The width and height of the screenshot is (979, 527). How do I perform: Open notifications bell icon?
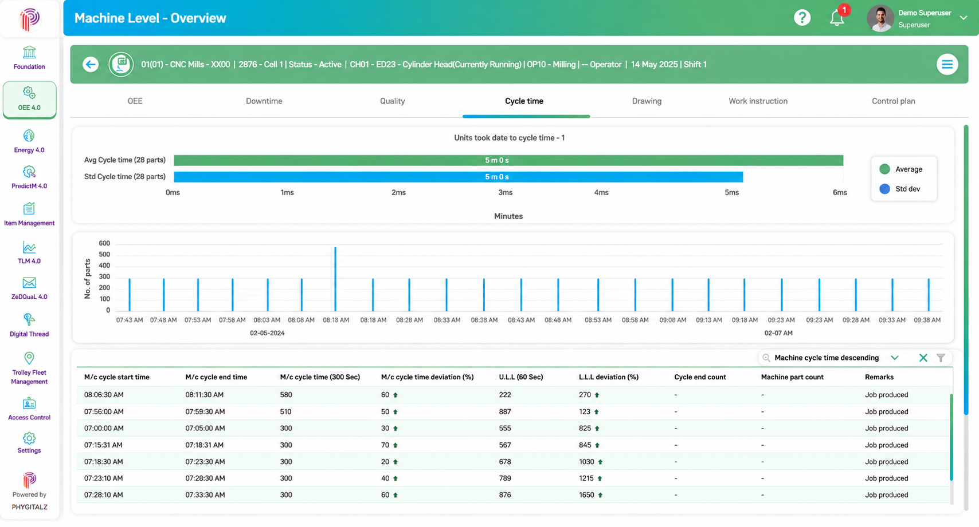837,18
